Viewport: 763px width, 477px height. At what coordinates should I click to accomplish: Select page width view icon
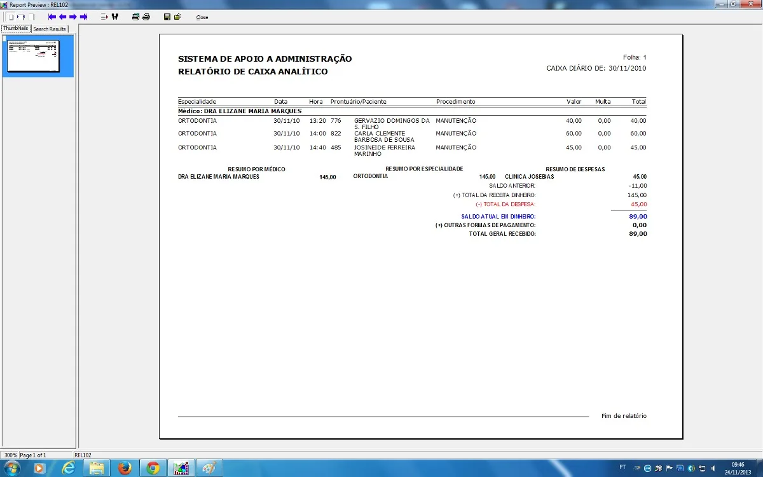point(21,17)
